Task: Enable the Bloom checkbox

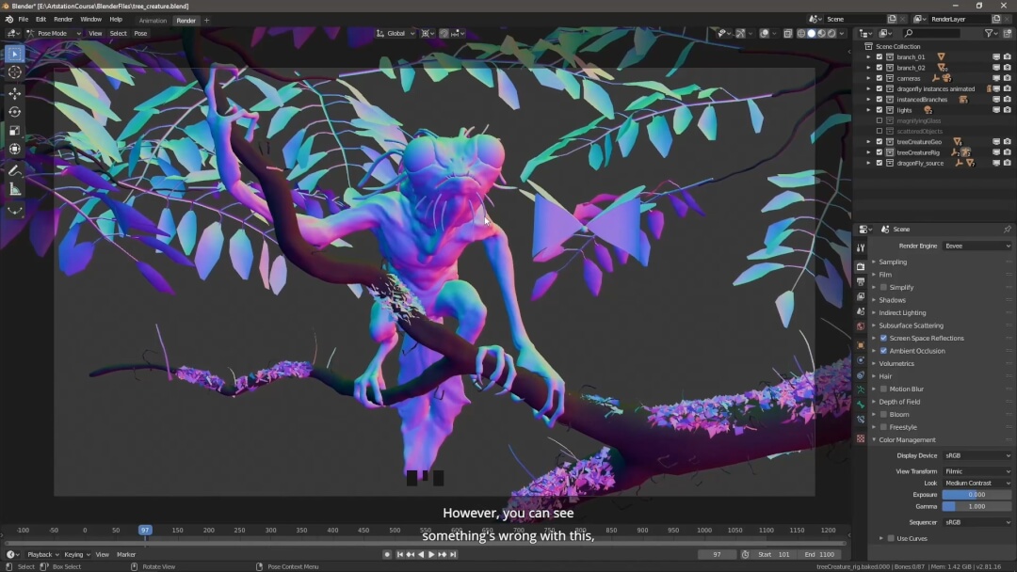Action: 883,415
